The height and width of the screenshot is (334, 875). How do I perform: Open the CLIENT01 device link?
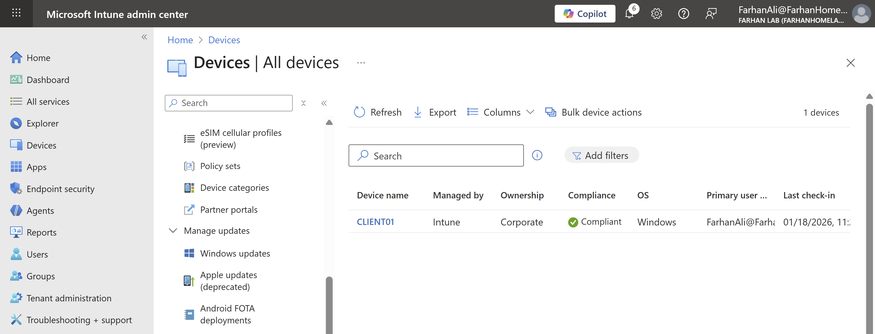[x=375, y=222]
